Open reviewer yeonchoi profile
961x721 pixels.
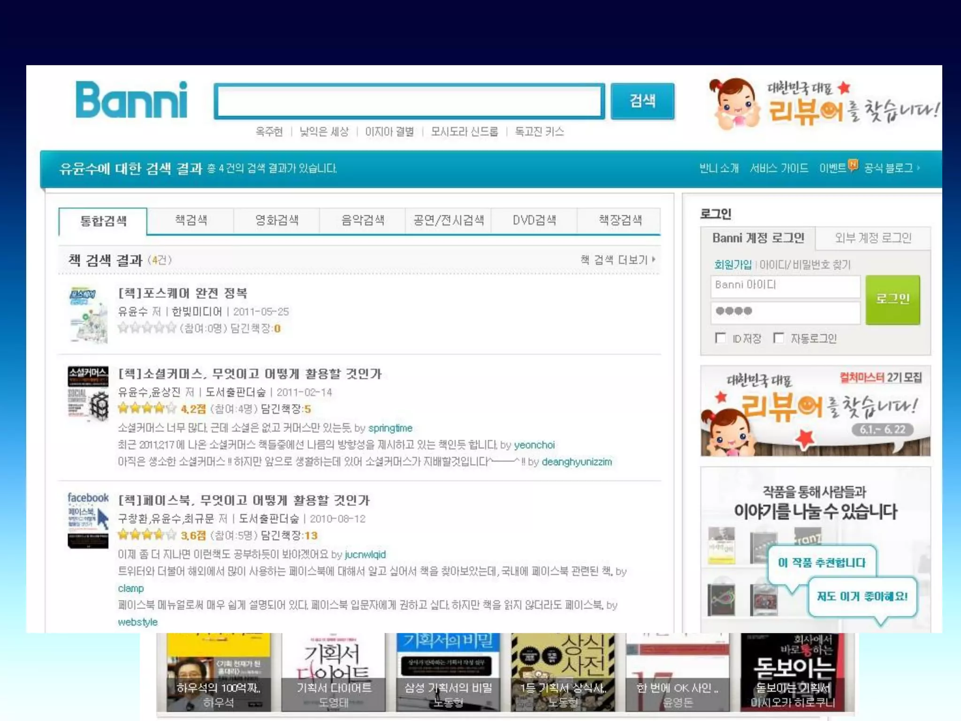coord(534,445)
